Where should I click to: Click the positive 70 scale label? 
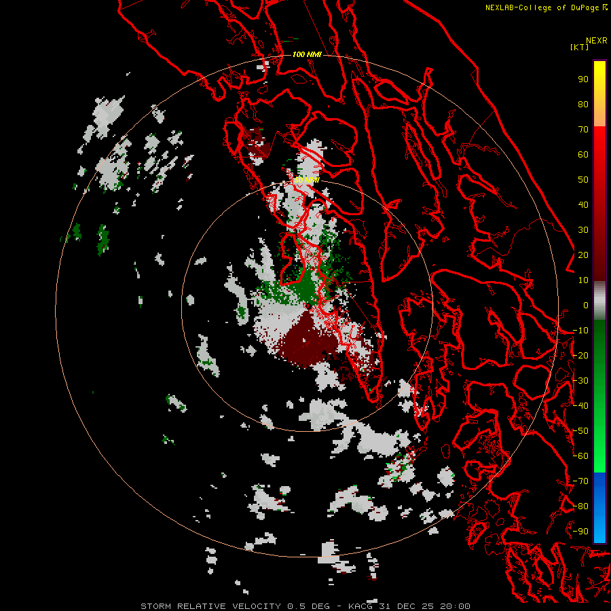point(583,130)
